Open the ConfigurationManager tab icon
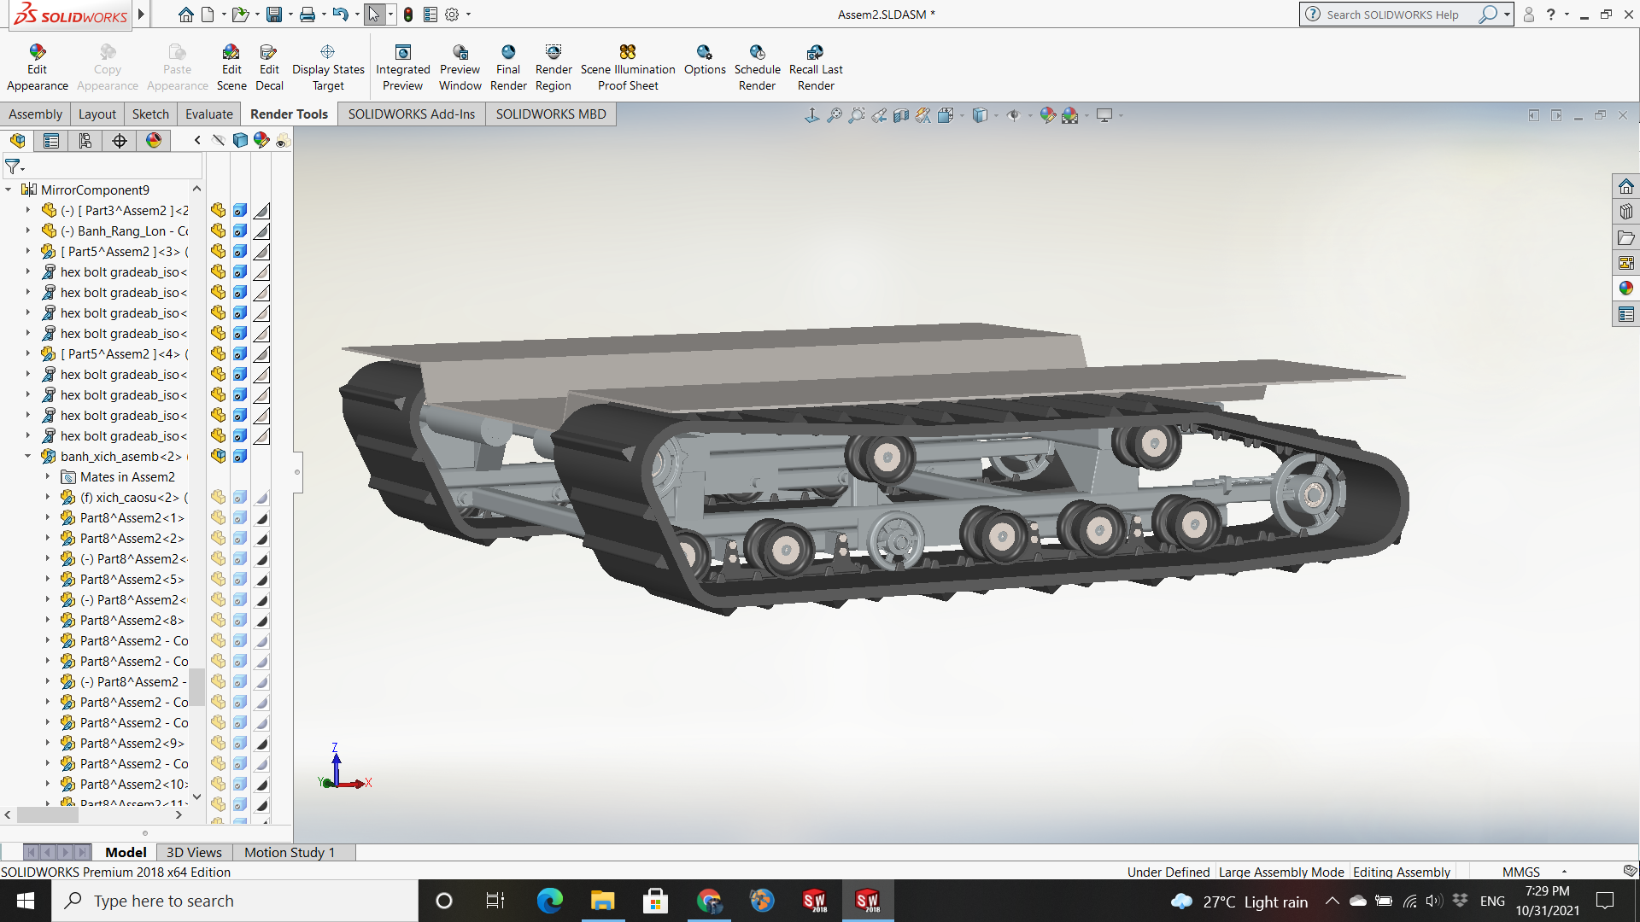The image size is (1640, 922). [x=85, y=141]
